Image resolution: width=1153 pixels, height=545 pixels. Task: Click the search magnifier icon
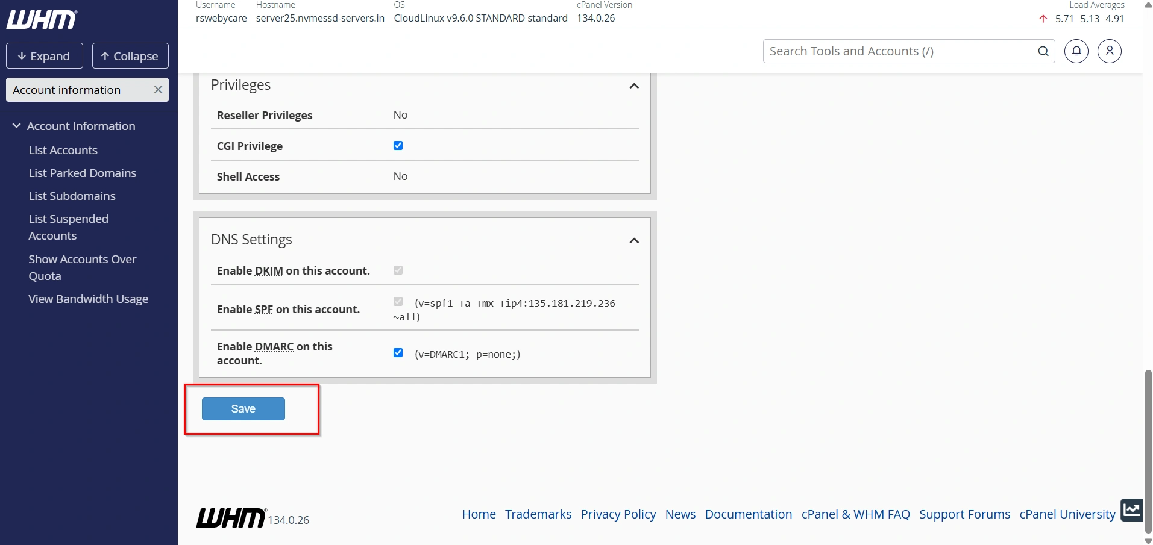[x=1043, y=51]
